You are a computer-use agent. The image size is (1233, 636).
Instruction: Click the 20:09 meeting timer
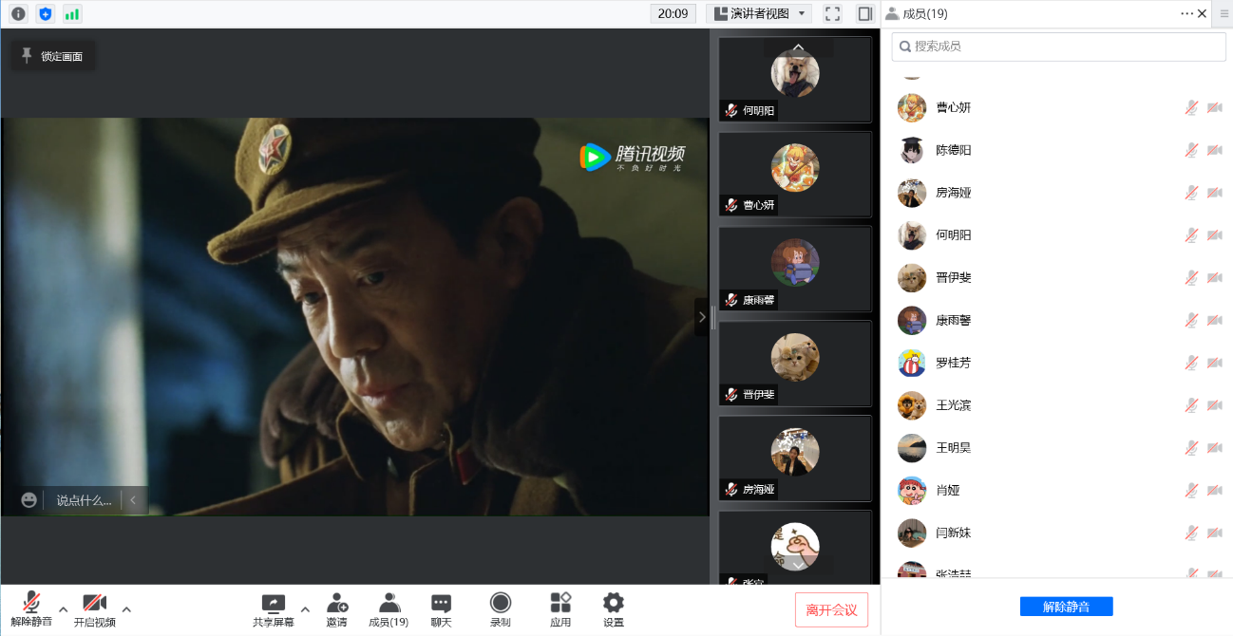coord(673,13)
